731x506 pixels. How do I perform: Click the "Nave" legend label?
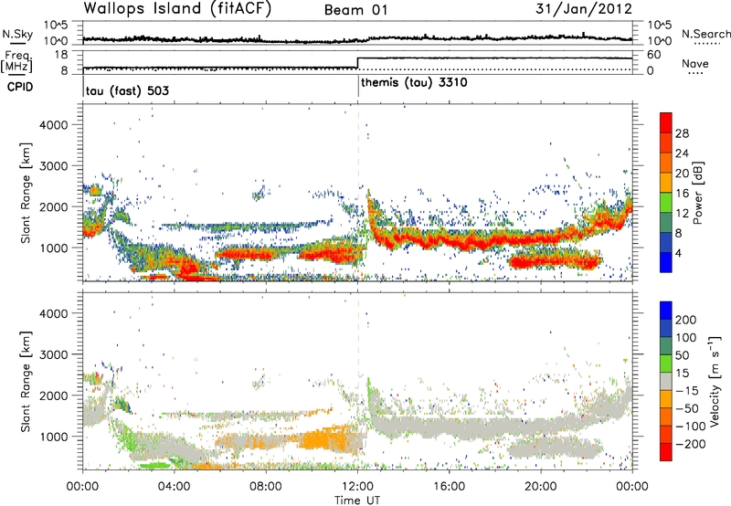(695, 63)
